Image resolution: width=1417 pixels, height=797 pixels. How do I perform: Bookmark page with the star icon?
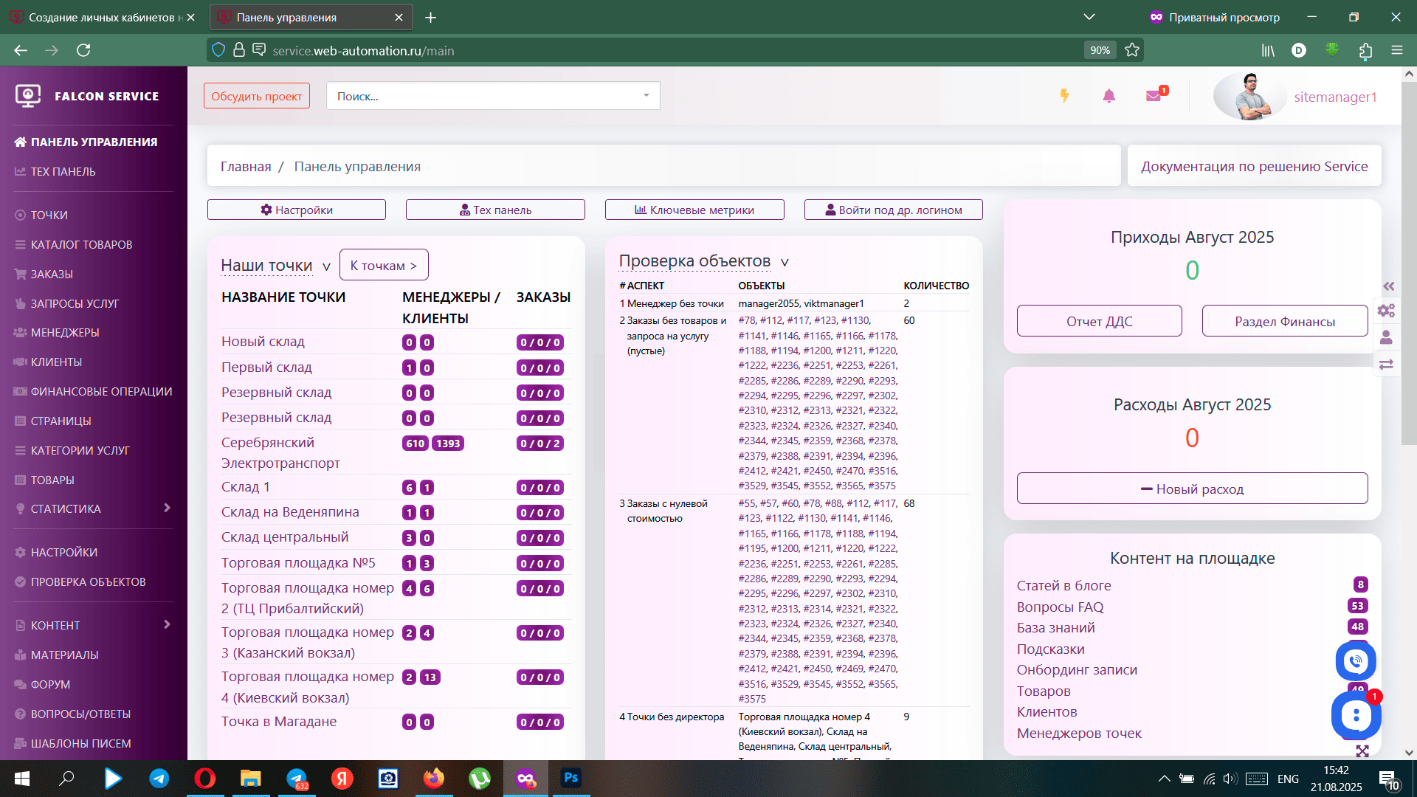1132,50
